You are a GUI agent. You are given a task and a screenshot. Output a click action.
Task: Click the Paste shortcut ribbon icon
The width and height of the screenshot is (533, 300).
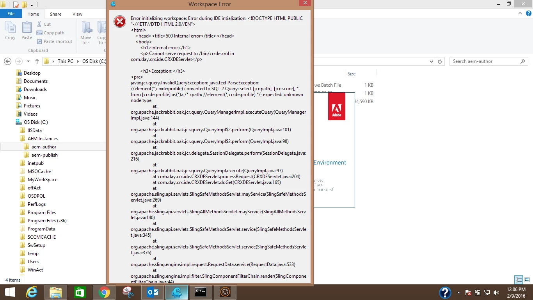click(39, 41)
